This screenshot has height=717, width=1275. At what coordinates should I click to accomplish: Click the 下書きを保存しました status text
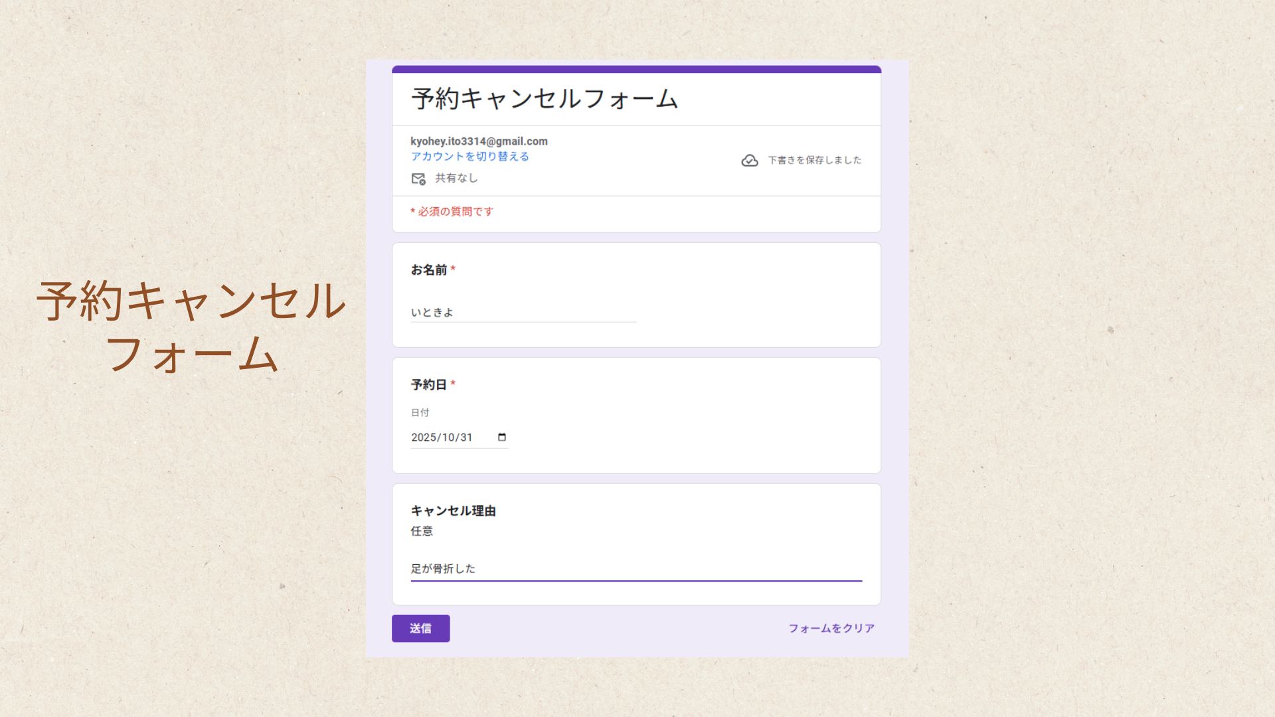tap(814, 160)
